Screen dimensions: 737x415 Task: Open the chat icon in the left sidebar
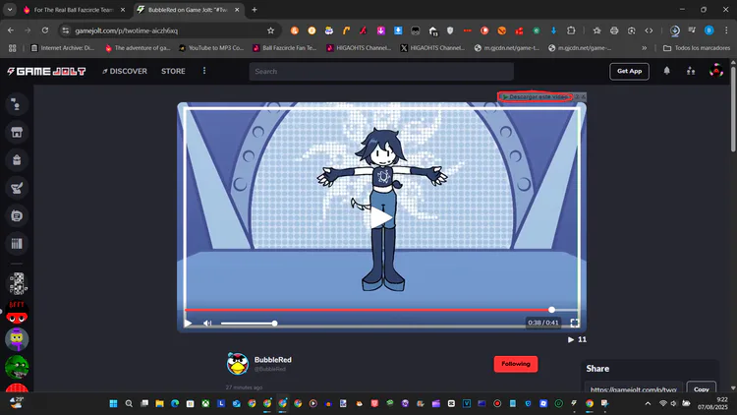(x=17, y=104)
